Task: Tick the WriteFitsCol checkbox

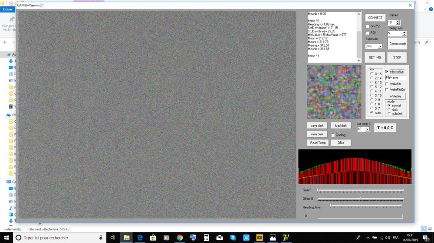Action: pos(387,90)
